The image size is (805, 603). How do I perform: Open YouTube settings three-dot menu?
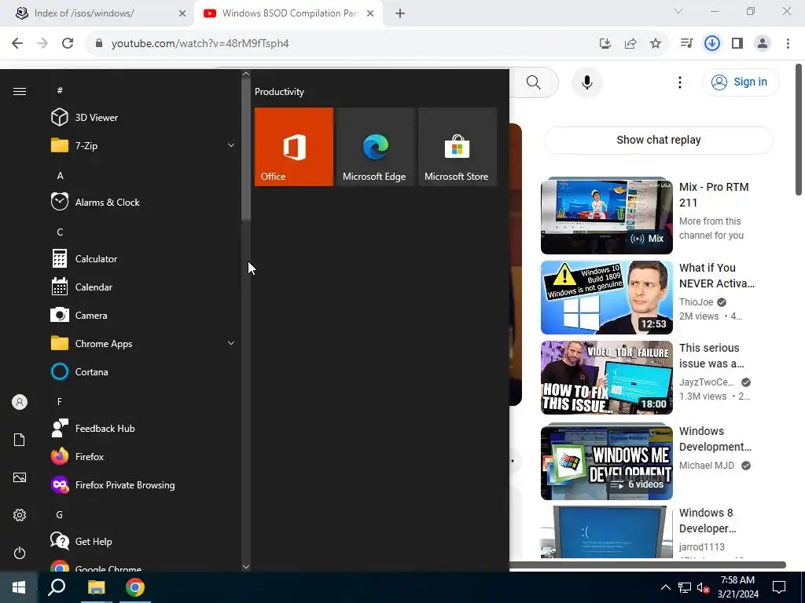(680, 82)
